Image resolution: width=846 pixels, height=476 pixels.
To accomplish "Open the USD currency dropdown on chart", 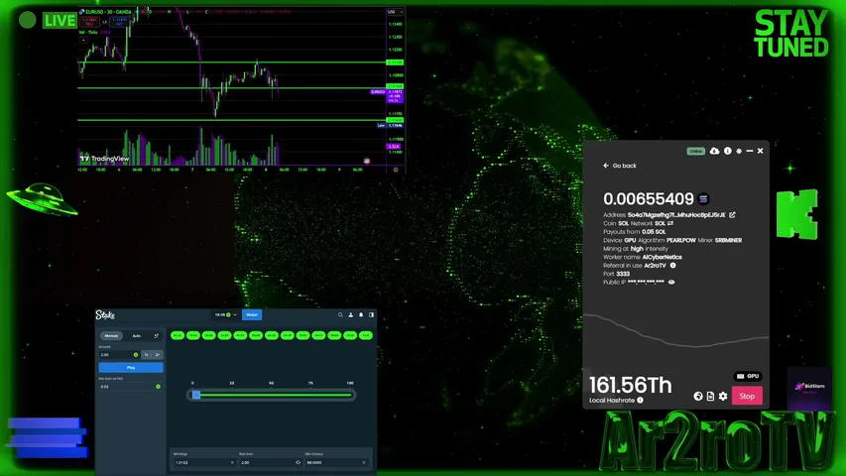I will 395,11.
